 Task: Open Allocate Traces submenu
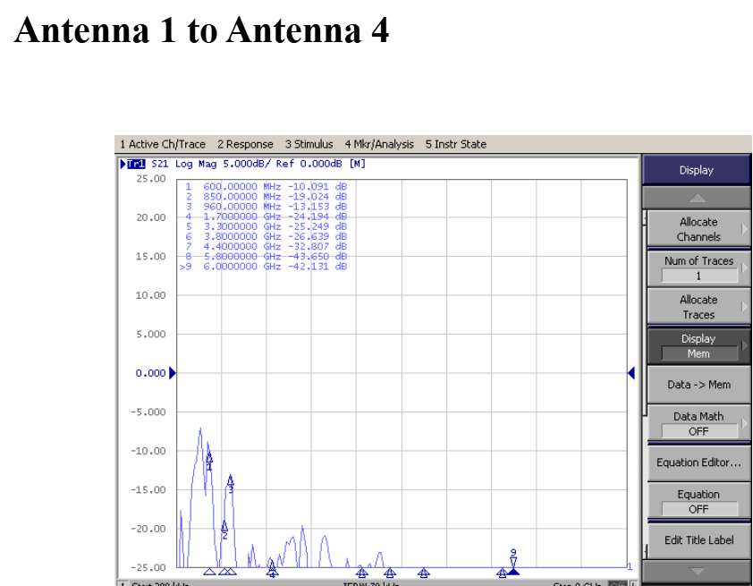click(698, 307)
